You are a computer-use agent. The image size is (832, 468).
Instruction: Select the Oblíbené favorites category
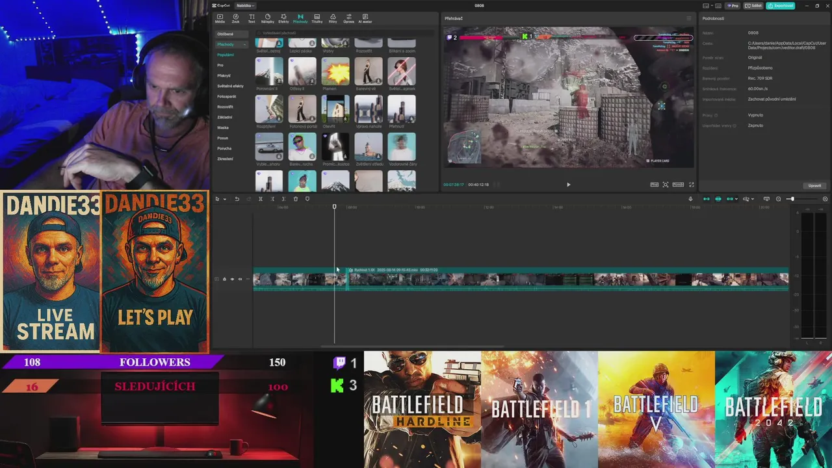click(232, 34)
